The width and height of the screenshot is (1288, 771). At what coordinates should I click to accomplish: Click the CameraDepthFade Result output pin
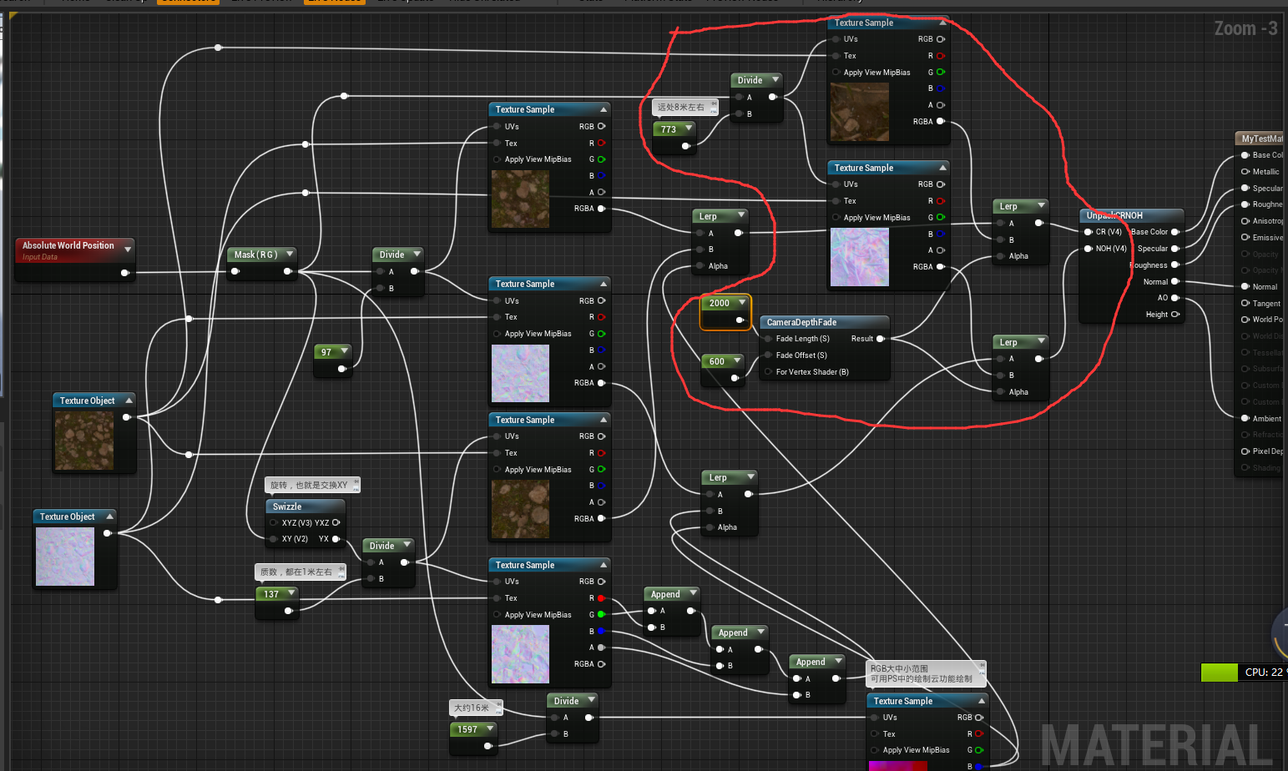[x=881, y=339]
